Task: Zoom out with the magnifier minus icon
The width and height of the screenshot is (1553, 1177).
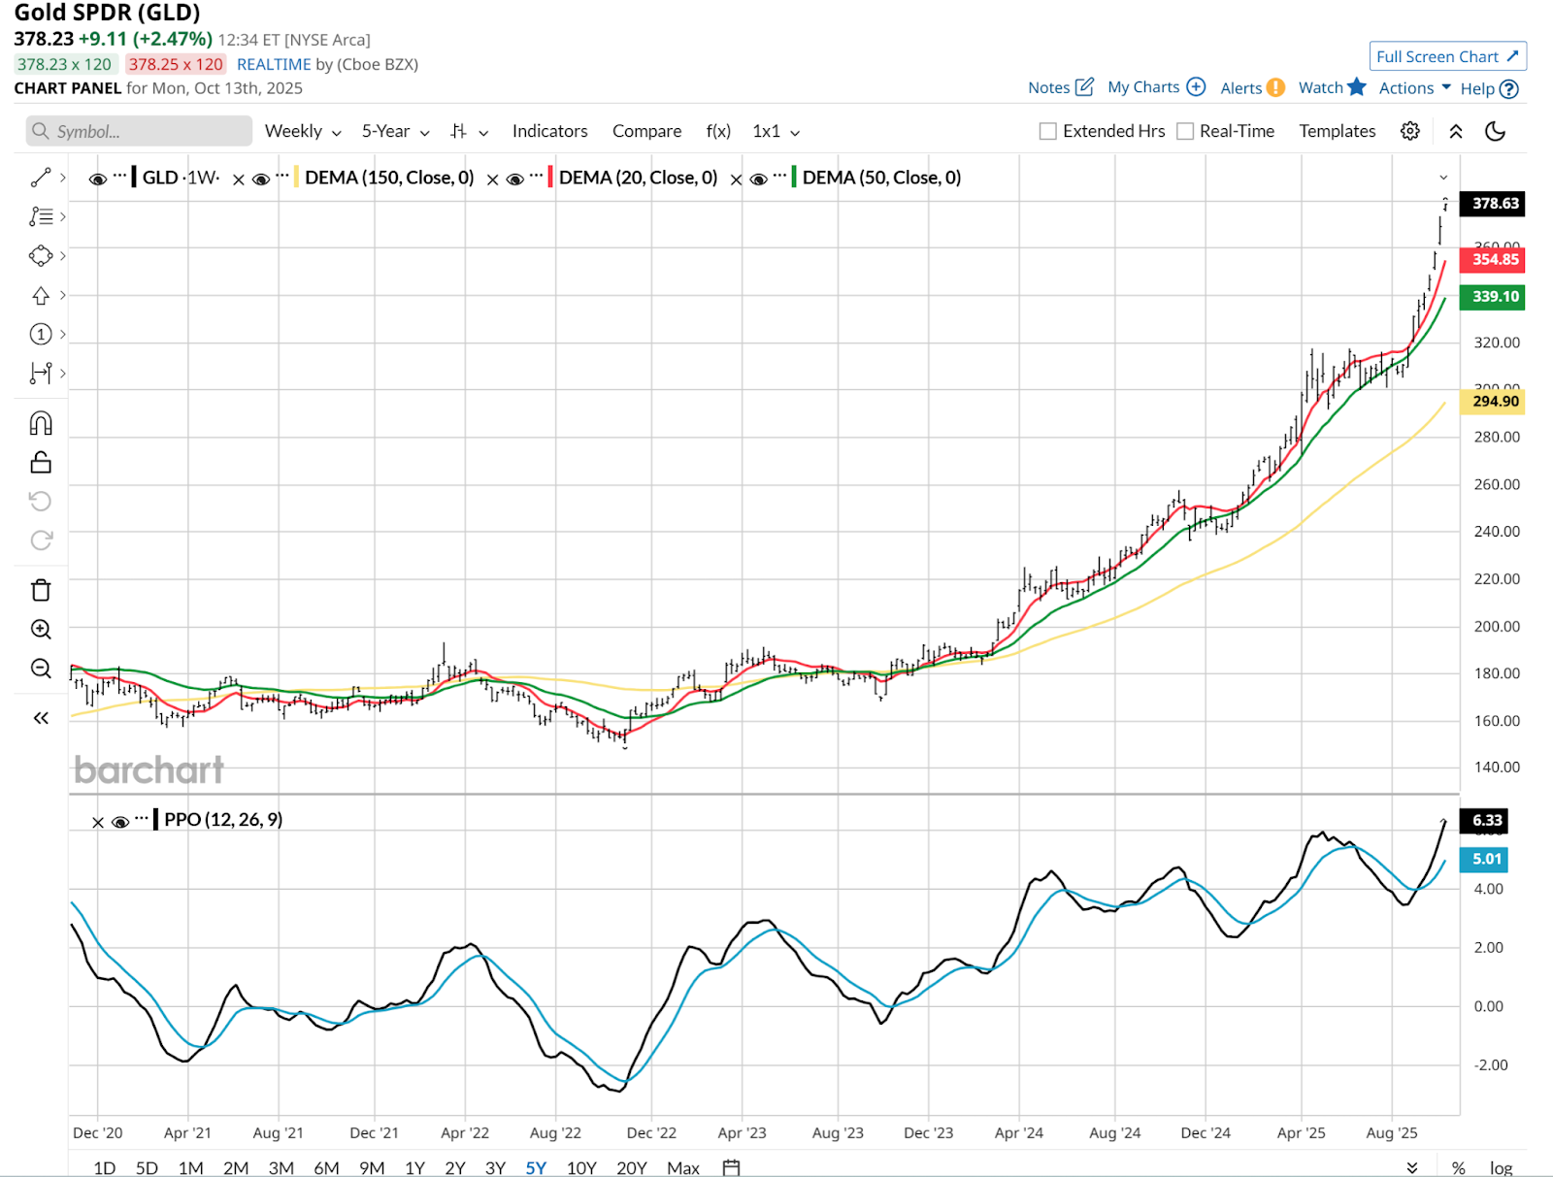Action: tap(41, 669)
